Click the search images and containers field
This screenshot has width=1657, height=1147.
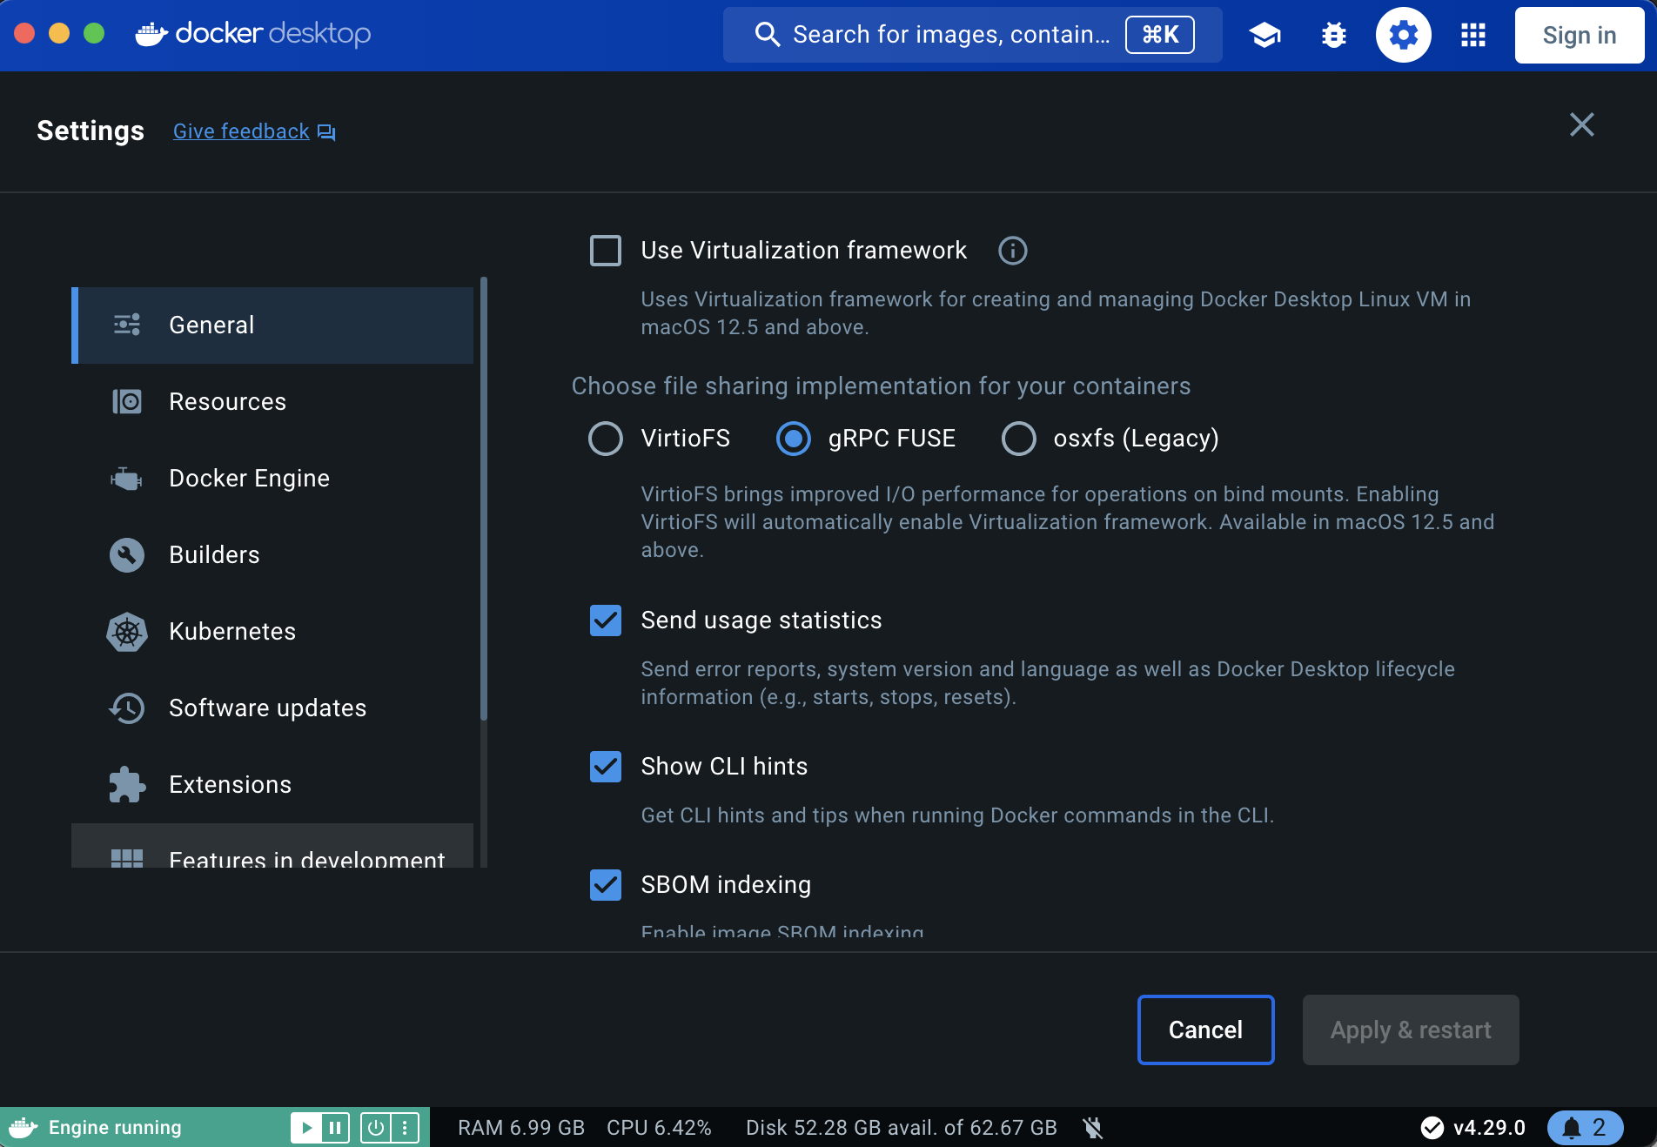(x=972, y=35)
